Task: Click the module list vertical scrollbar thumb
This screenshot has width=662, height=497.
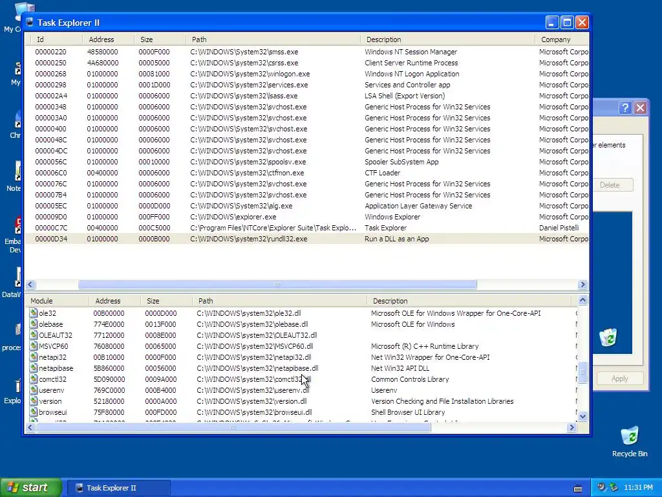Action: 582,372
